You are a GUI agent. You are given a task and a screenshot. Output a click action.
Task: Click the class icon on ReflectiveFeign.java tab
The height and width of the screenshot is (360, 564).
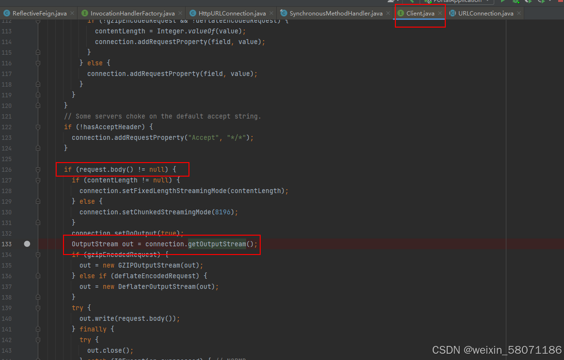(6, 13)
